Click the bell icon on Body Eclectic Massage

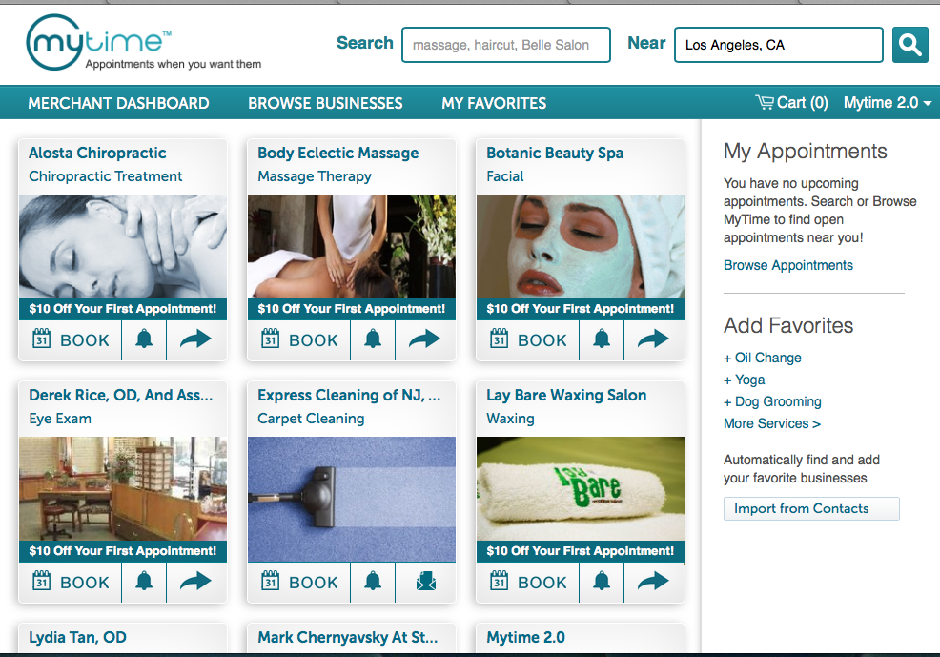(x=373, y=339)
